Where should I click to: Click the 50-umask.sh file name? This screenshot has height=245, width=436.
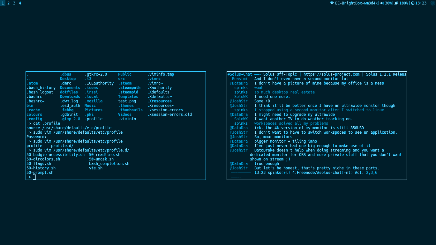(x=101, y=159)
